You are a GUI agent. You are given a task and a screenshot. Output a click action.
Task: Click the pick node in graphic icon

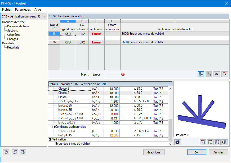pyautogui.click(x=225, y=74)
